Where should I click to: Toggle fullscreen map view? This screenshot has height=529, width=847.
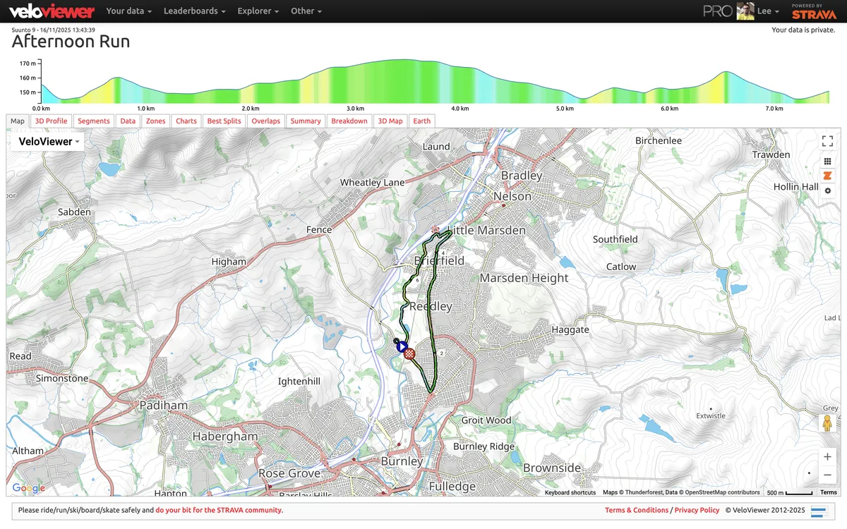[827, 141]
